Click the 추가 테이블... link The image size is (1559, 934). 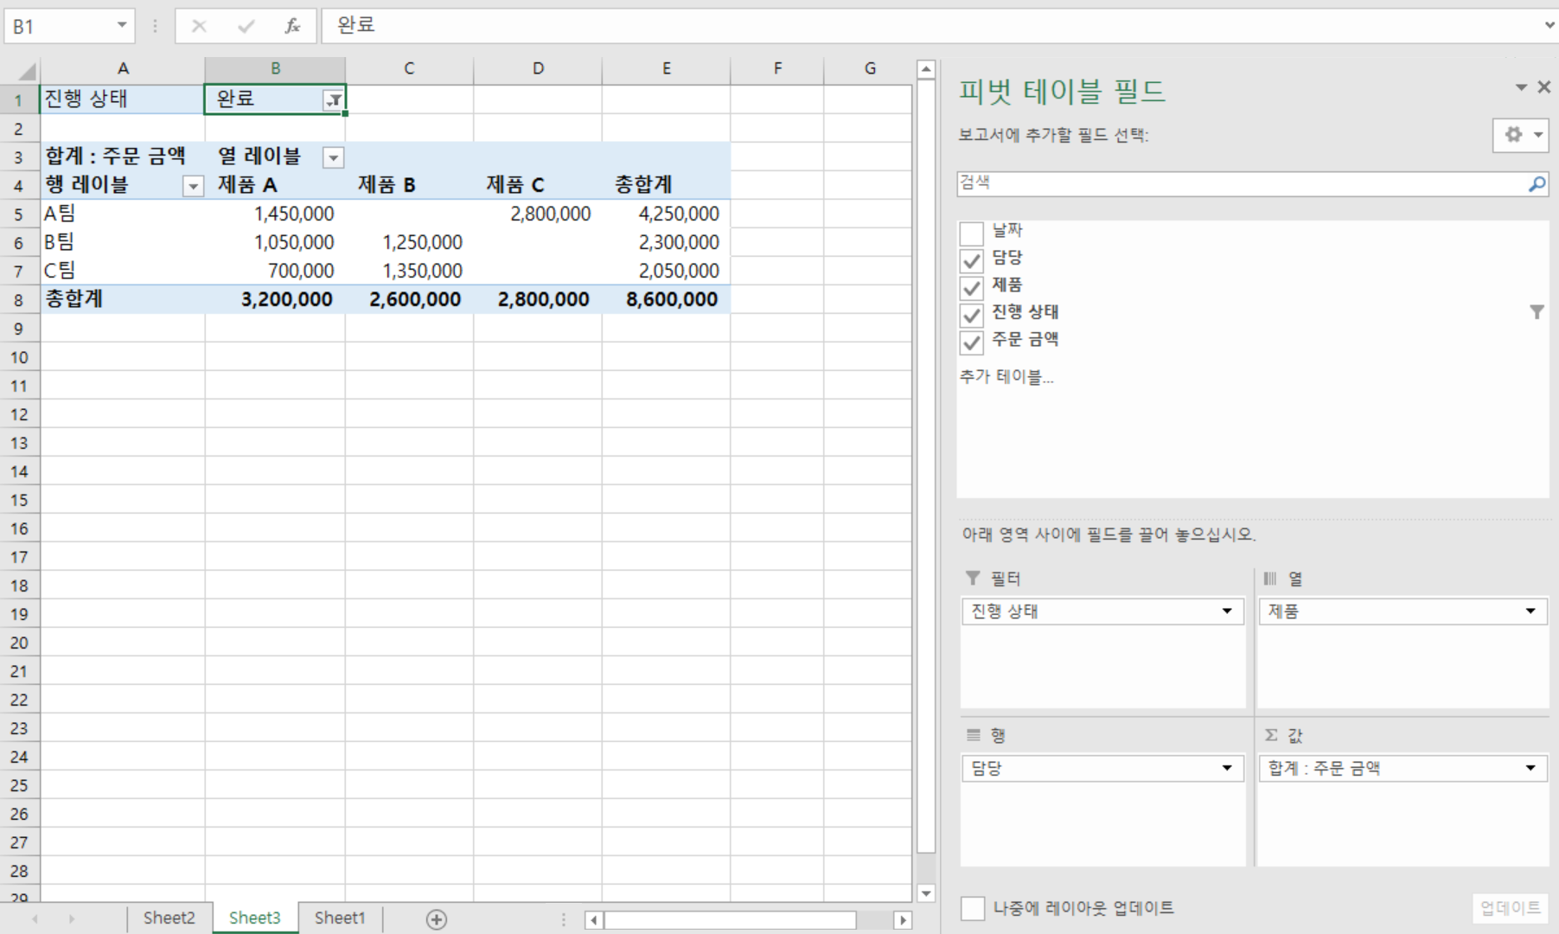[x=1006, y=377]
